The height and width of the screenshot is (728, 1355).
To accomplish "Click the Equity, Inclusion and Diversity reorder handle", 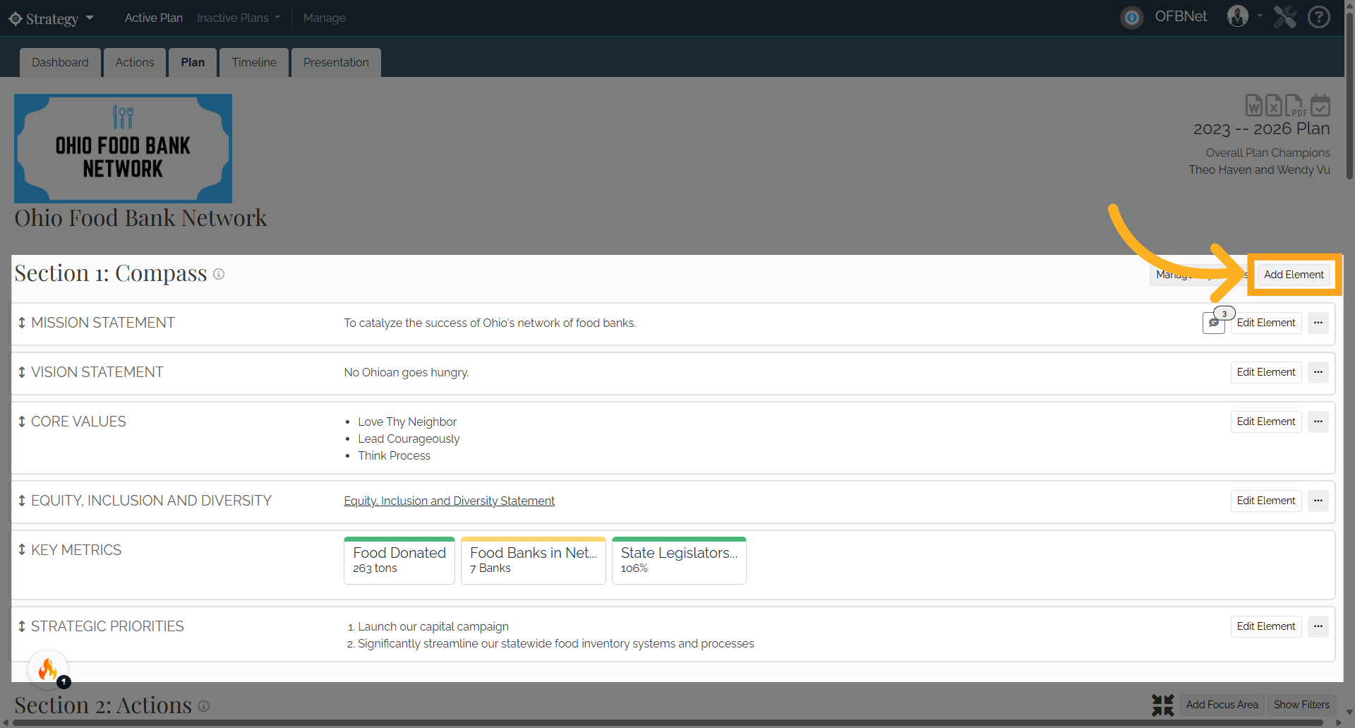I will [x=22, y=501].
